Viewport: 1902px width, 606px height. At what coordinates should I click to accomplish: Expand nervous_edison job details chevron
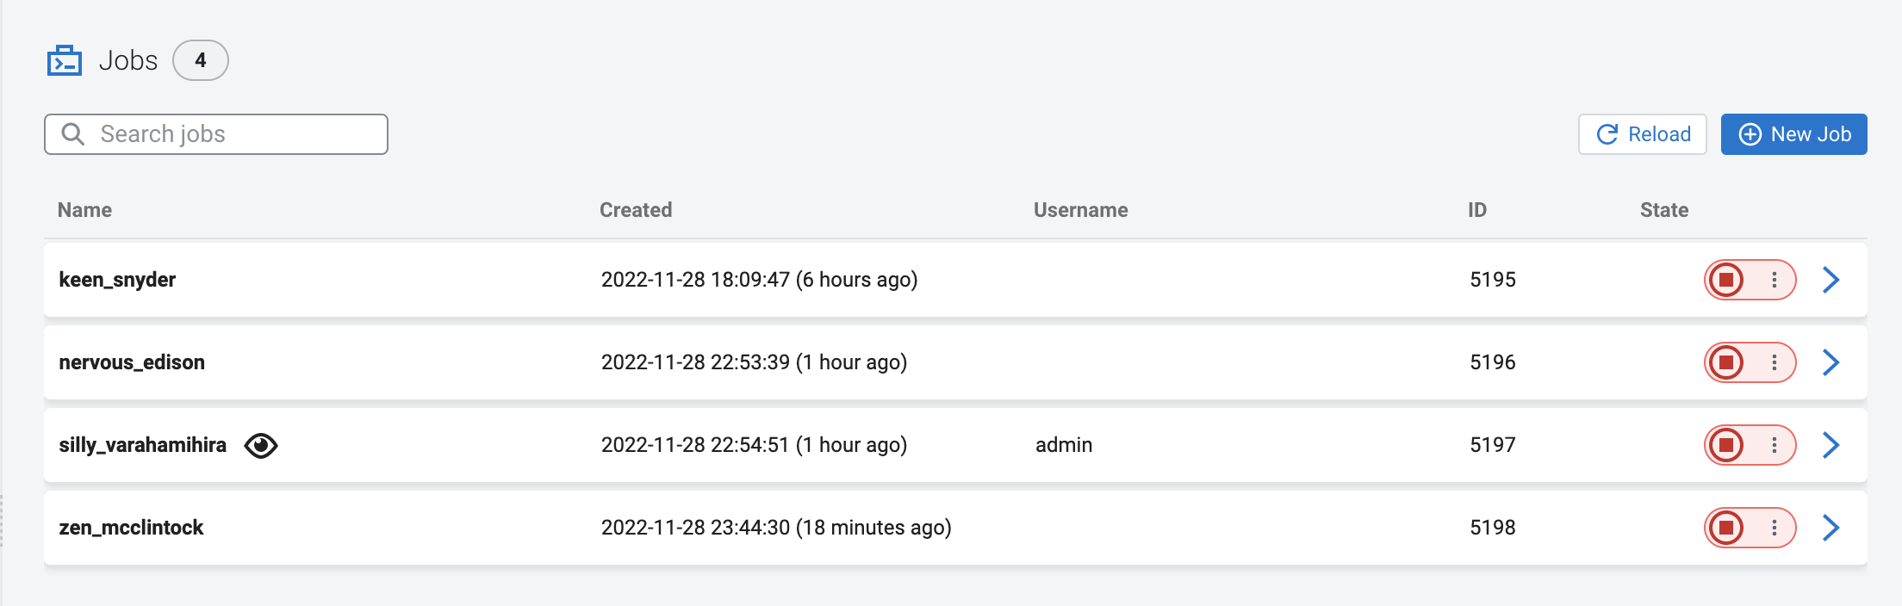(1831, 362)
